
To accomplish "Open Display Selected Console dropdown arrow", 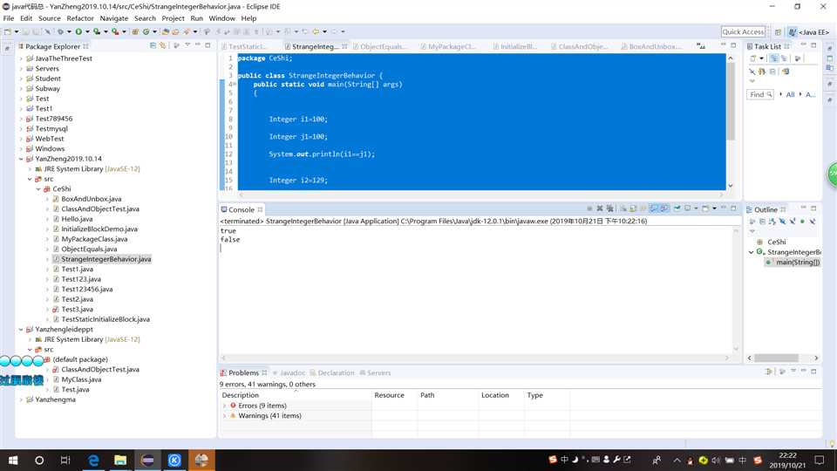I will [x=696, y=208].
